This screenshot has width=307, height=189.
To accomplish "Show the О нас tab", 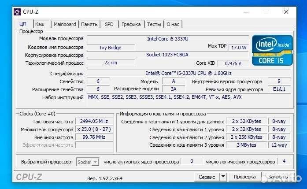I will coord(173,24).
